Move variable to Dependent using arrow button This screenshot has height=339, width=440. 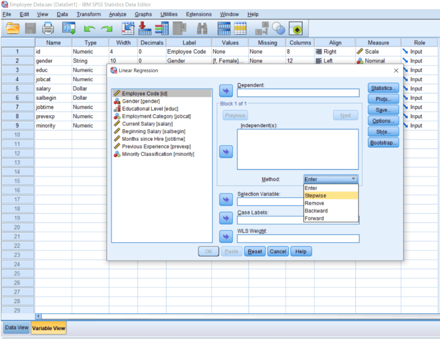coord(226,91)
